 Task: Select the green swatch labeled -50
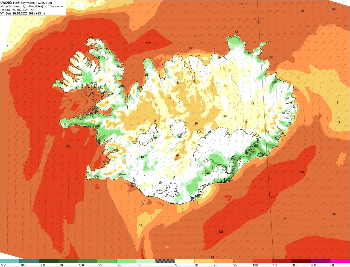pyautogui.click(x=107, y=261)
